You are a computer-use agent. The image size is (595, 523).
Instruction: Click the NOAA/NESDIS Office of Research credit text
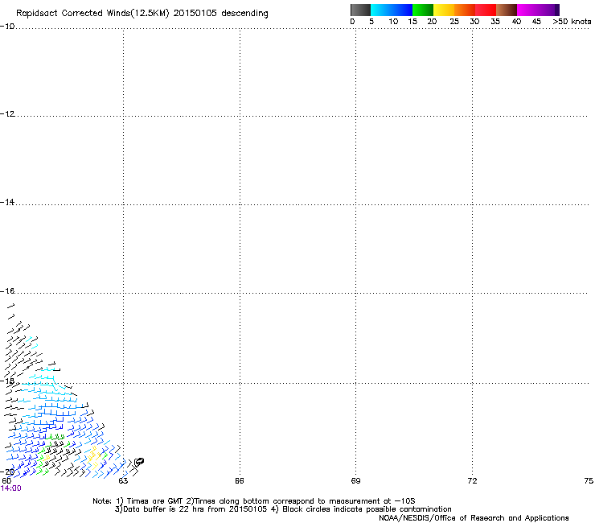tap(474, 518)
